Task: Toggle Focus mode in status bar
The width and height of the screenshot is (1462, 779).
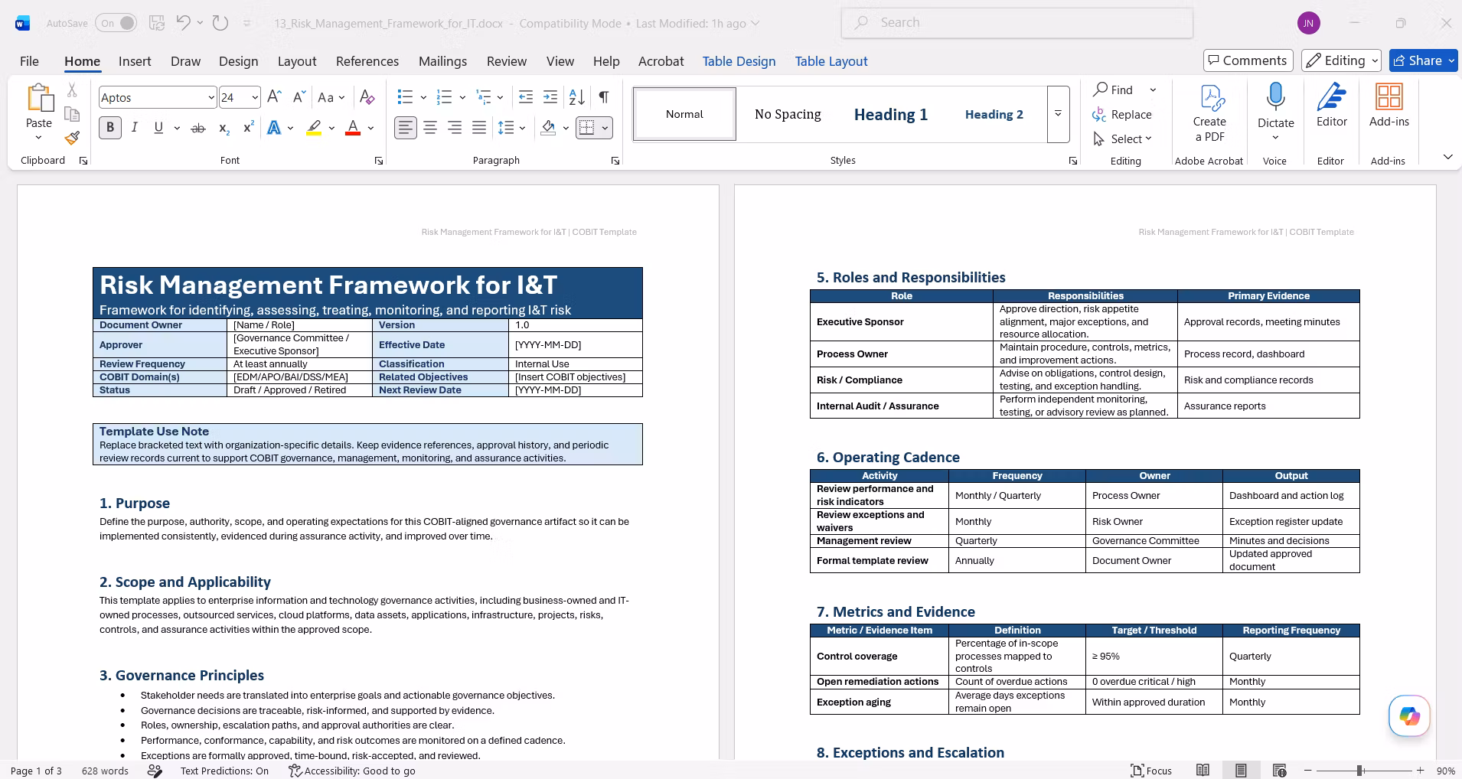Action: tap(1152, 771)
